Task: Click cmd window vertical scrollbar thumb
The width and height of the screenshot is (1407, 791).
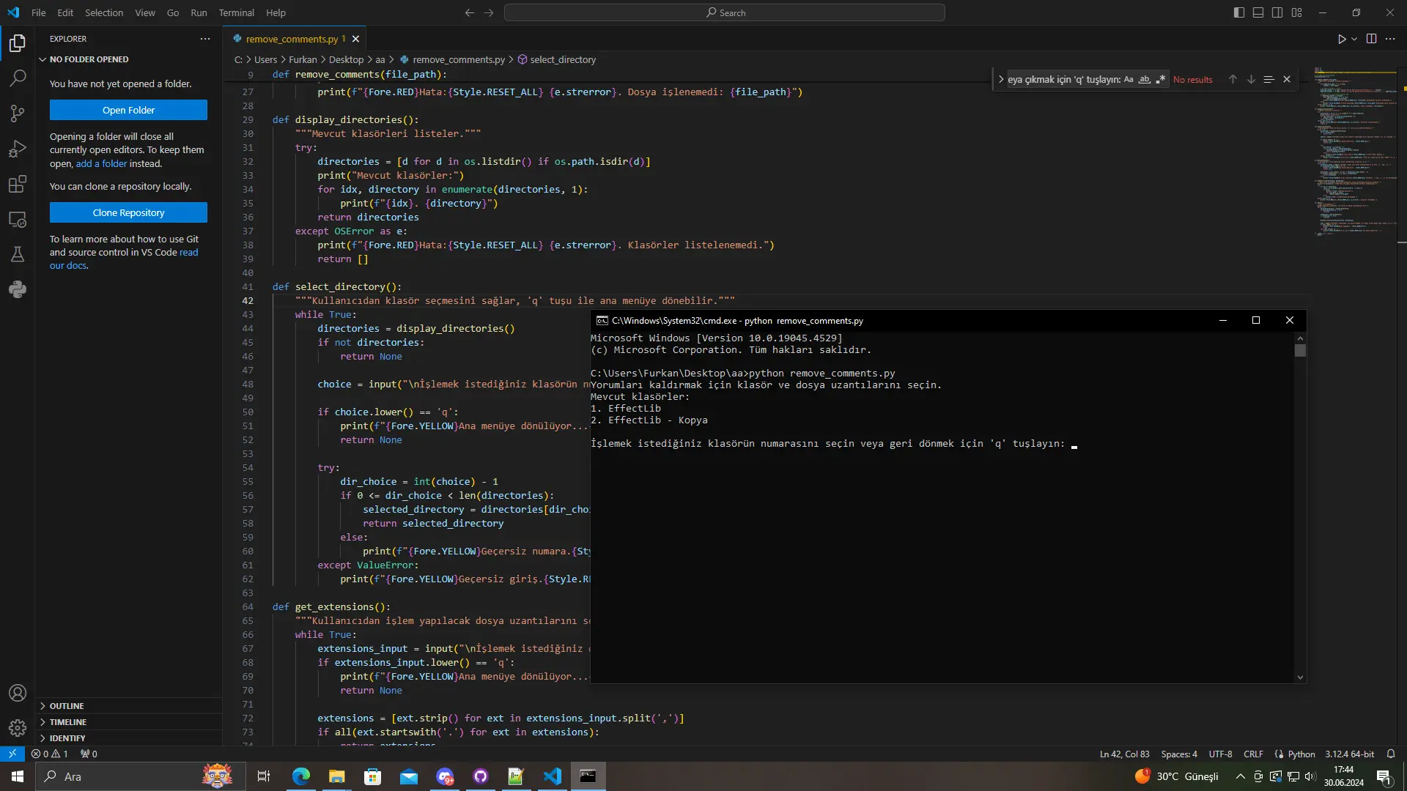Action: point(1300,351)
